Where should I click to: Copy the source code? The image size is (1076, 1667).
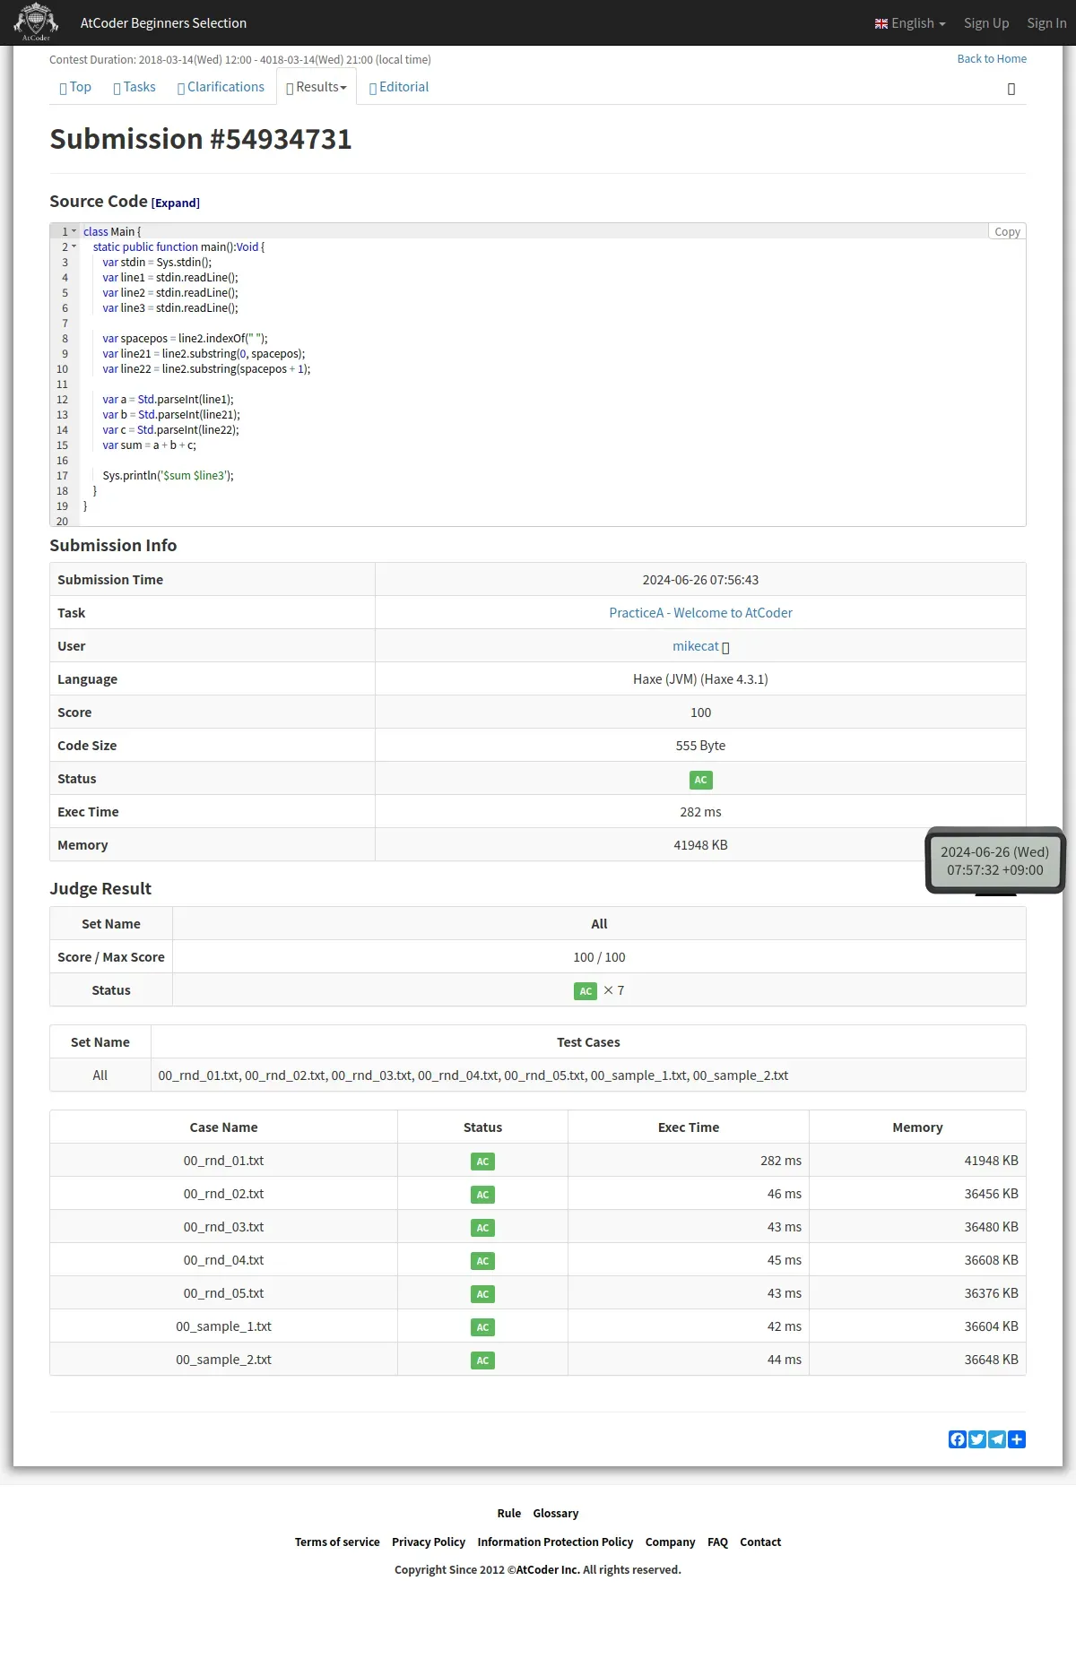[x=1007, y=231]
